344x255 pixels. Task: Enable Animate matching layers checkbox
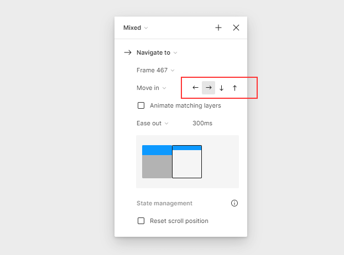click(141, 105)
